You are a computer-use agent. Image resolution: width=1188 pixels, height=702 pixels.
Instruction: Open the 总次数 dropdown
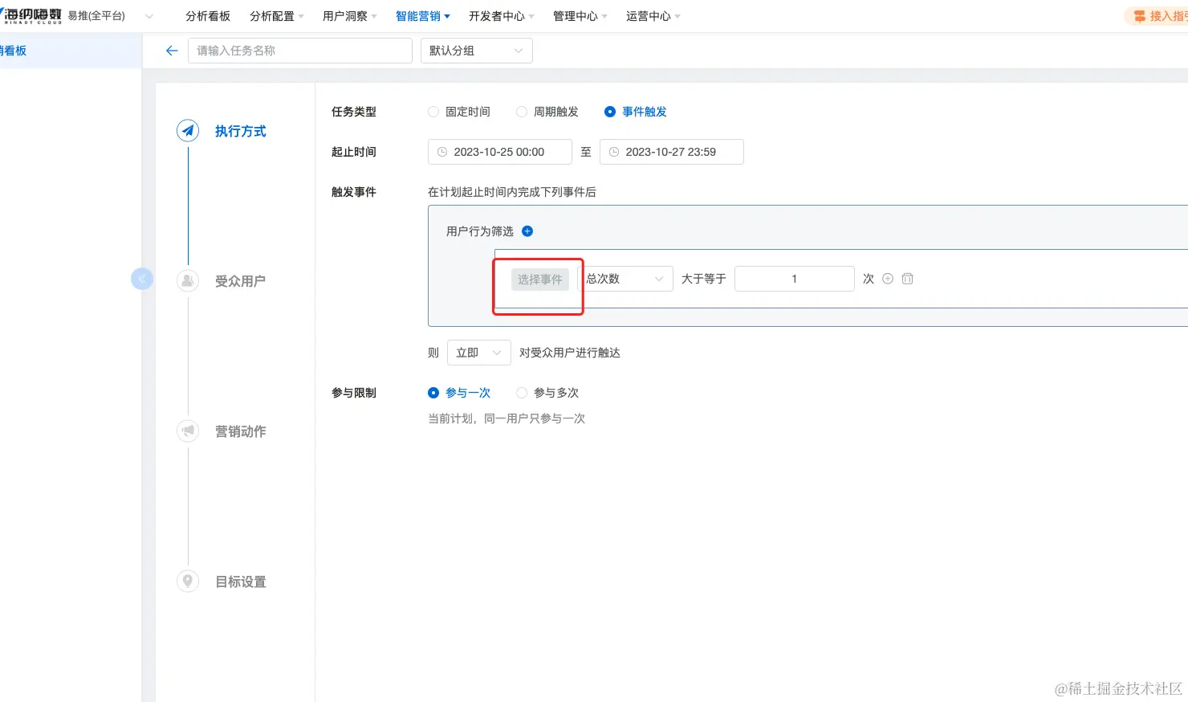625,279
